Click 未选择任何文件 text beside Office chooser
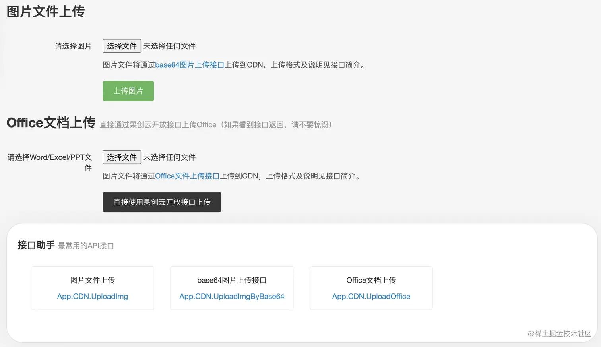 [x=169, y=157]
